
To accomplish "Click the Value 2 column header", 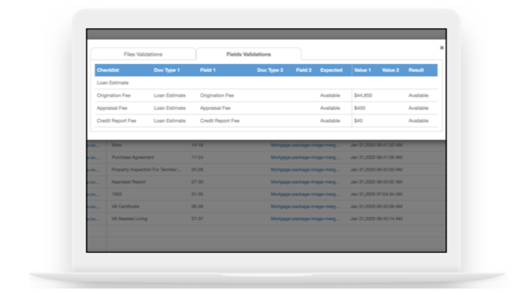I will (x=391, y=70).
